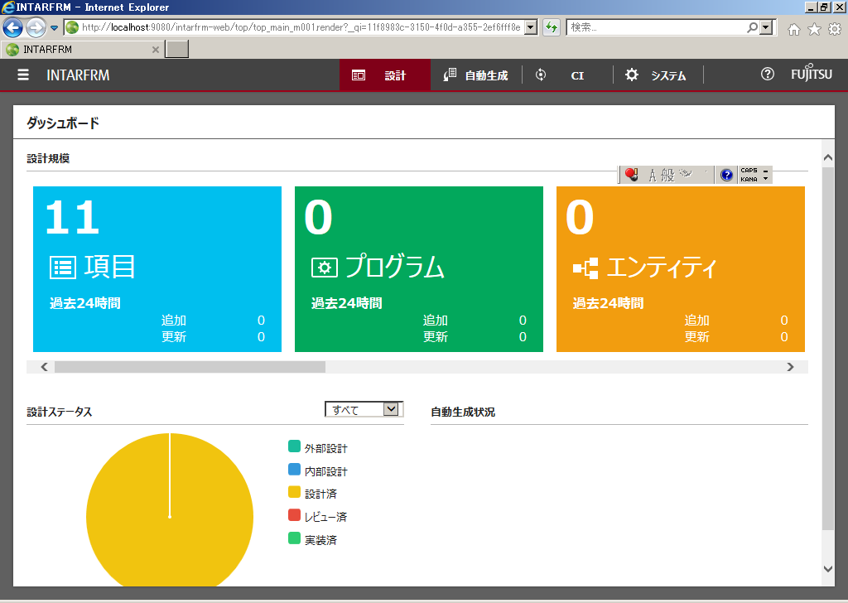The height and width of the screenshot is (603, 848).
Task: Refresh the page with the reload button
Action: 552,28
